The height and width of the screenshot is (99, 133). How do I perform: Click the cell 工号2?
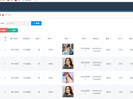(120, 64)
